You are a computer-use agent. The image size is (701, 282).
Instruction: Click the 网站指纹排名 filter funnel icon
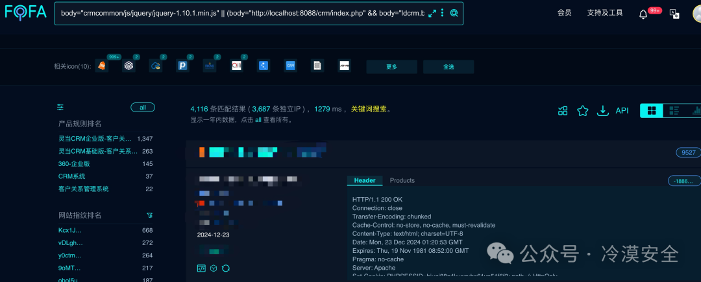click(150, 215)
